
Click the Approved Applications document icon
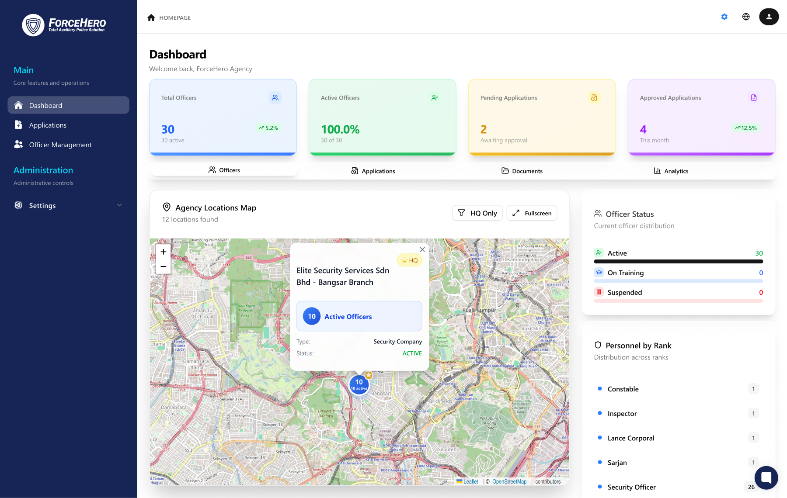(754, 98)
